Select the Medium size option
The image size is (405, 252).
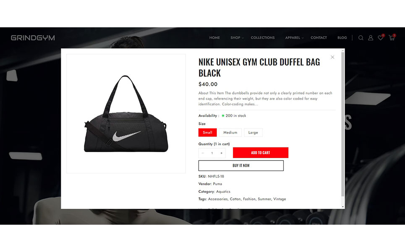coord(230,132)
